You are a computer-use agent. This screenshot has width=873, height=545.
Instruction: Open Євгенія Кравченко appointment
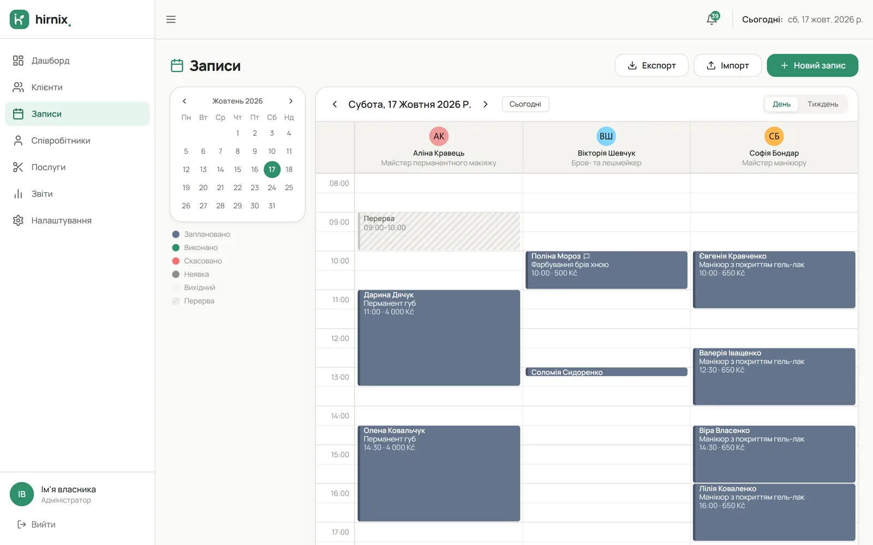coord(774,280)
